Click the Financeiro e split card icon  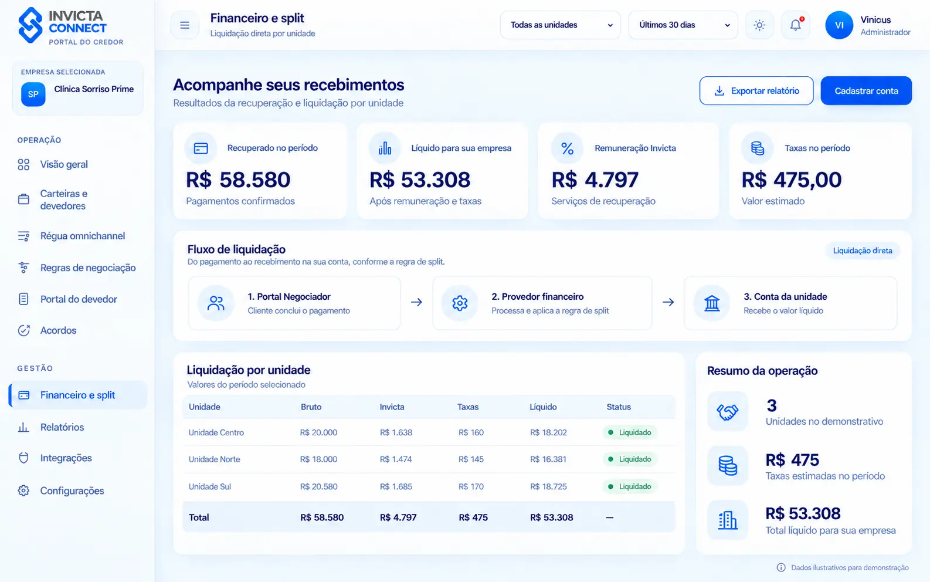click(x=24, y=395)
